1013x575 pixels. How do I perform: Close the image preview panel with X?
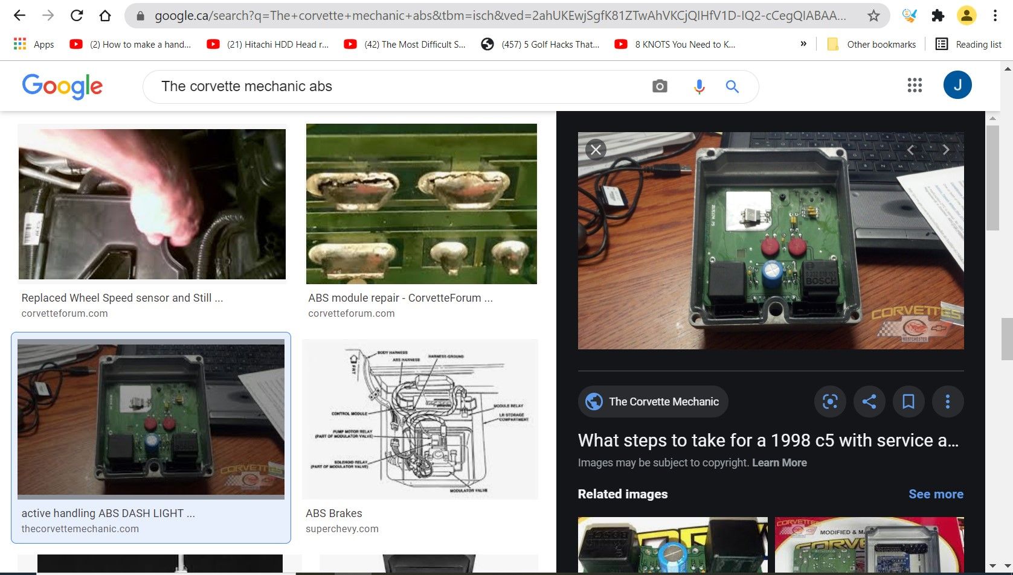pyautogui.click(x=596, y=150)
